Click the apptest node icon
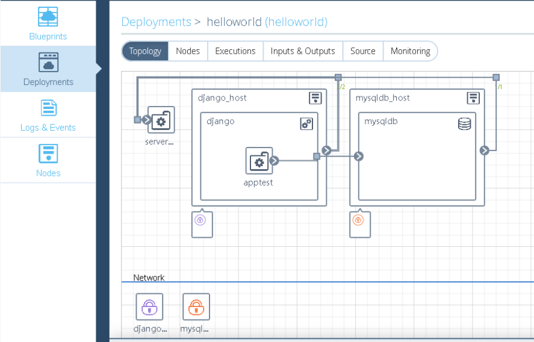The width and height of the screenshot is (534, 342). coord(259,161)
